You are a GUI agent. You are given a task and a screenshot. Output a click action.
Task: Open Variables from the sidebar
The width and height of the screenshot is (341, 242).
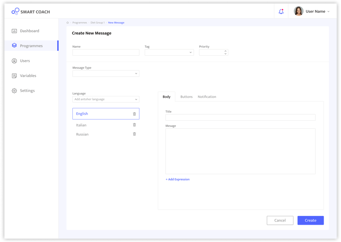click(x=28, y=76)
